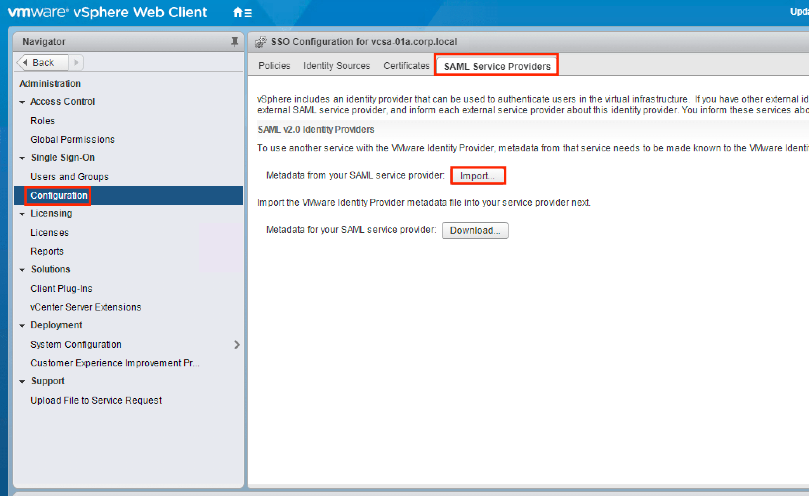Select Global Permissions in navigator
The image size is (809, 496).
pyautogui.click(x=73, y=140)
